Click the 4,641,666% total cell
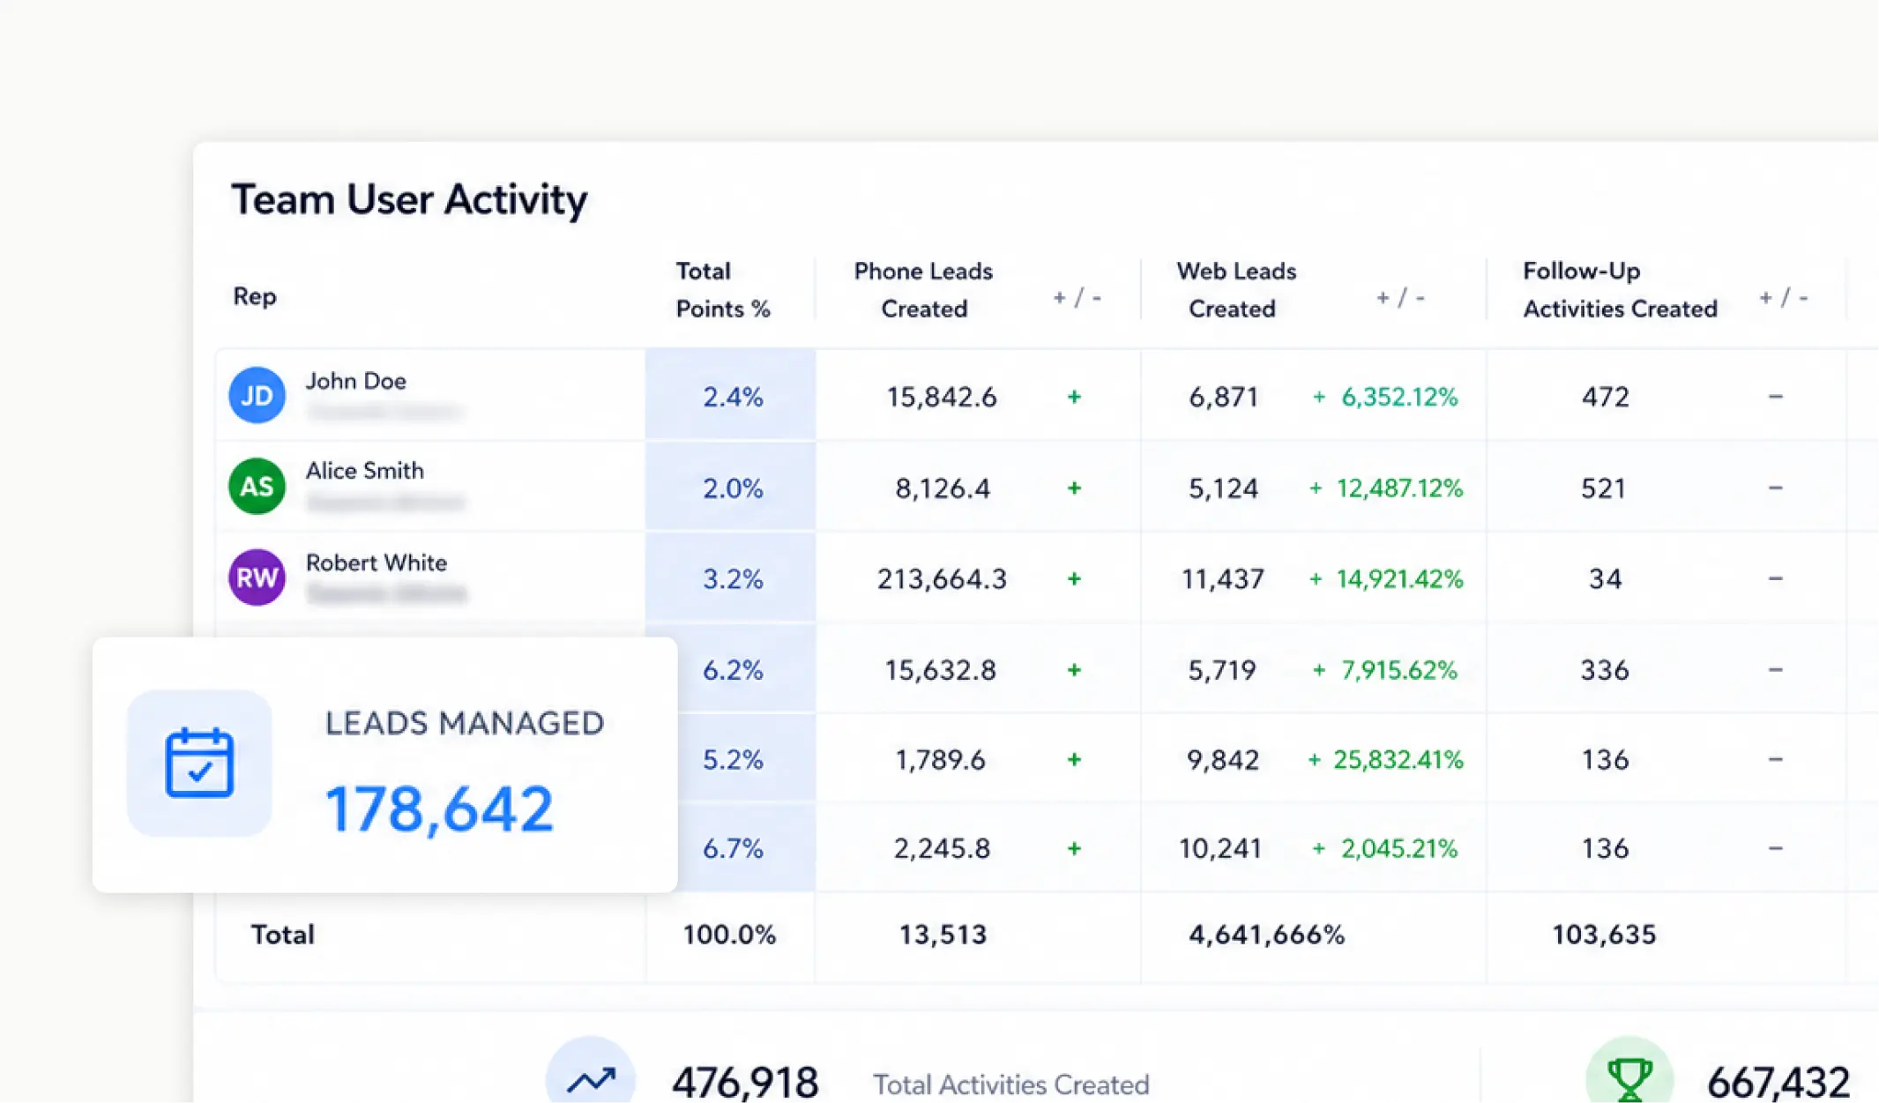Viewport: 1879px width, 1103px height. [x=1266, y=935]
